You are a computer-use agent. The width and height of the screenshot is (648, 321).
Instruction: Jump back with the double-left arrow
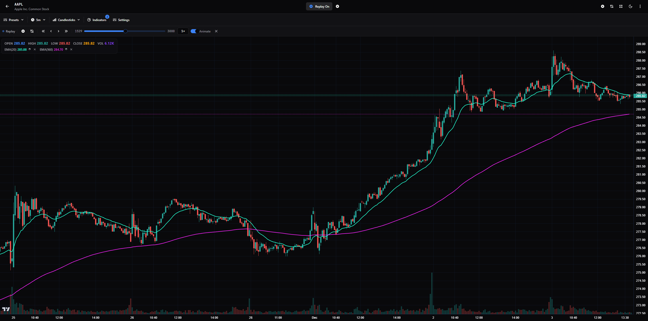43,31
